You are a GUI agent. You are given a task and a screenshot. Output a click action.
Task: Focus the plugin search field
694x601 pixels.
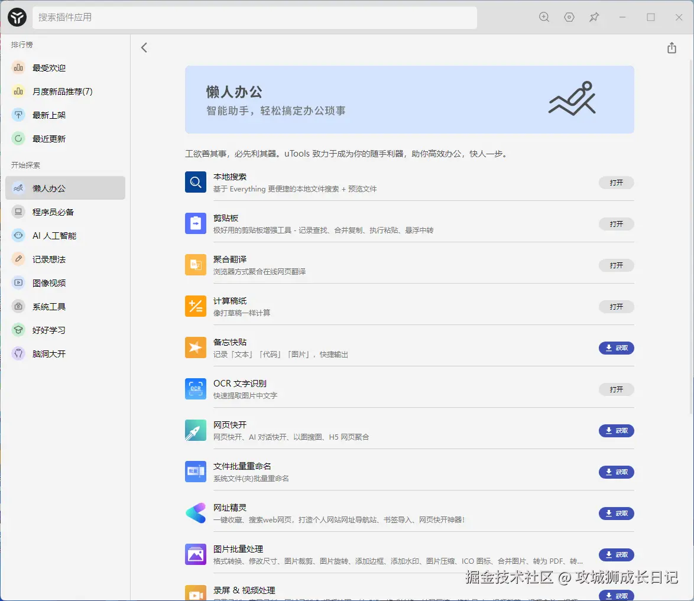(255, 17)
